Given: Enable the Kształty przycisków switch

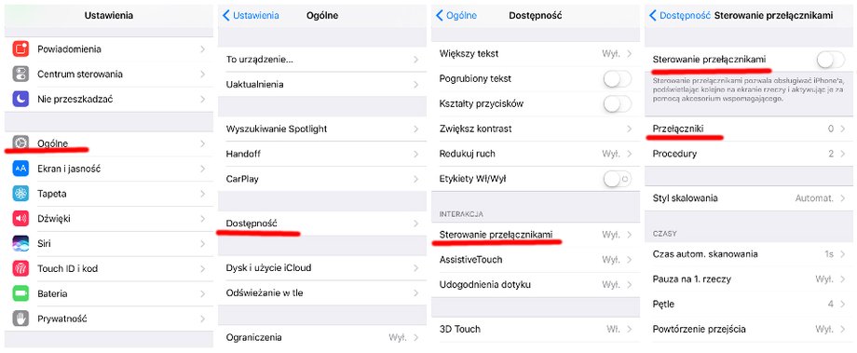Looking at the screenshot, I should [618, 103].
